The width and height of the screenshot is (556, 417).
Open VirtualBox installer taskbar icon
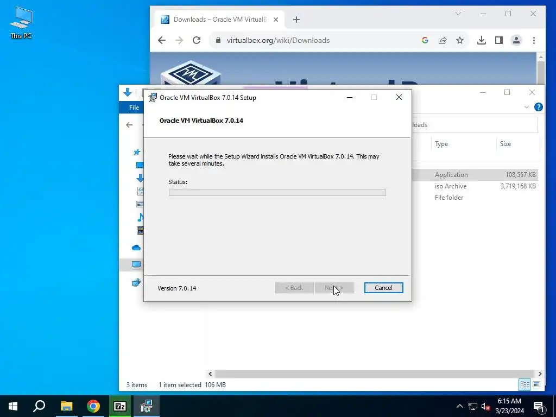click(147, 406)
